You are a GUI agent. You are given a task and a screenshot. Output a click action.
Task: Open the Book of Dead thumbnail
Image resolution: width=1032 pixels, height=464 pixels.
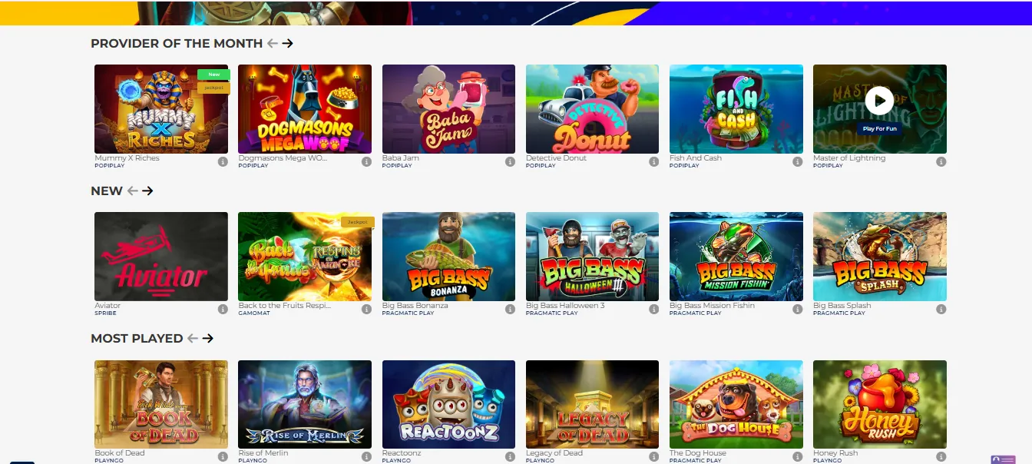tap(161, 405)
